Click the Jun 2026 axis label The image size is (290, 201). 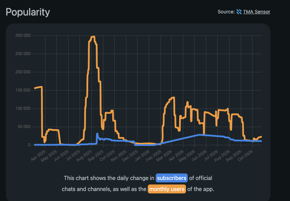pyautogui.click(x=199, y=155)
